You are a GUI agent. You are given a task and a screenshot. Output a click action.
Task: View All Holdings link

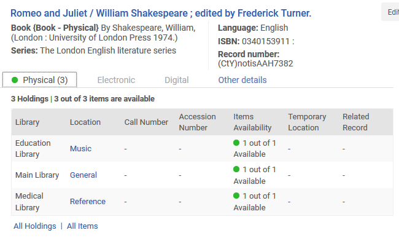(x=35, y=226)
